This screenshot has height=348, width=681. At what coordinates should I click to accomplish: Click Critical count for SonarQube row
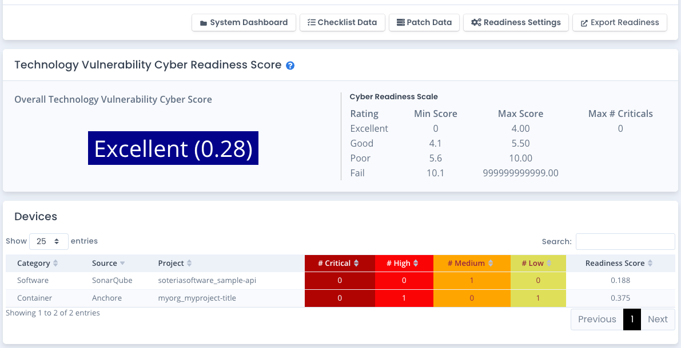pyautogui.click(x=340, y=280)
